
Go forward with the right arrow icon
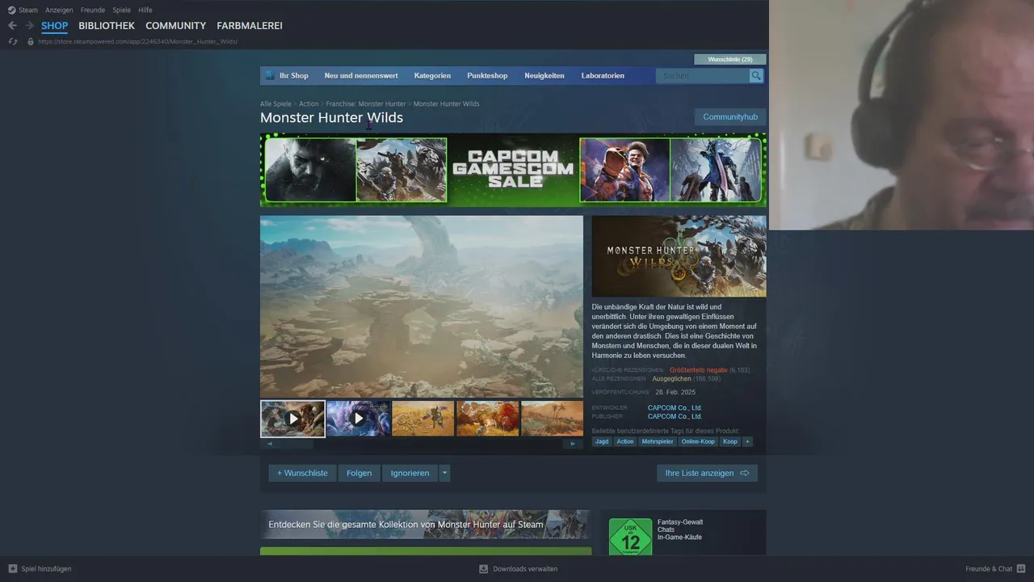[x=29, y=26]
